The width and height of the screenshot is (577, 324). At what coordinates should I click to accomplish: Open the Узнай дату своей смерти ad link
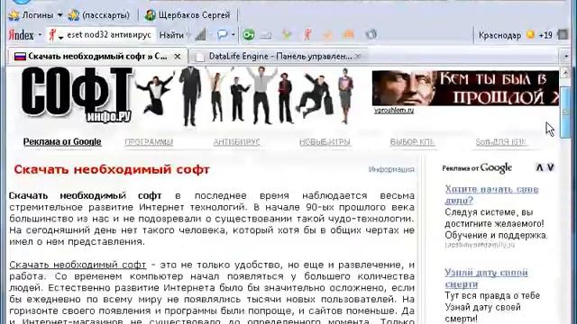pyautogui.click(x=486, y=278)
